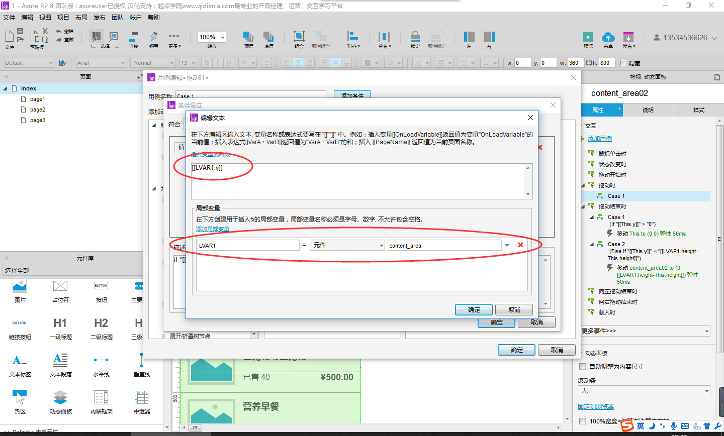Select page2 in the page tree
Screen dimensions: 724x436
tap(37, 110)
